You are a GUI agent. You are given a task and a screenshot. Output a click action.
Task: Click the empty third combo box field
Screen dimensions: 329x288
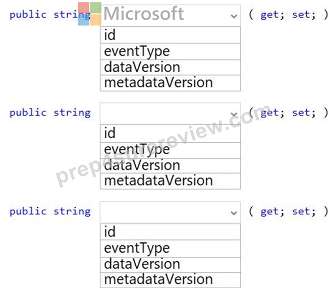pyautogui.click(x=171, y=212)
